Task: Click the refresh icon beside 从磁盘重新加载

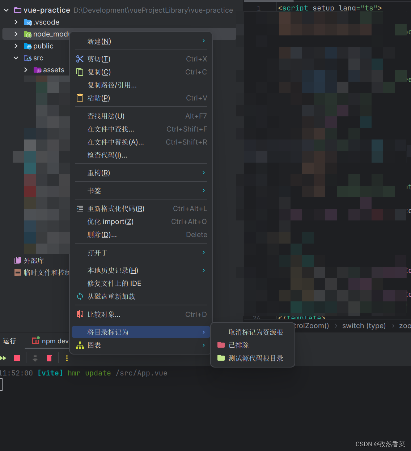Action: 80,296
